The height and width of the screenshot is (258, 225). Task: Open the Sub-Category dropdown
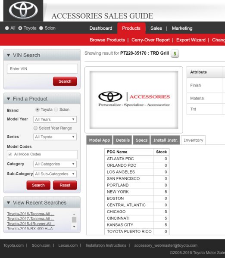click(x=55, y=174)
